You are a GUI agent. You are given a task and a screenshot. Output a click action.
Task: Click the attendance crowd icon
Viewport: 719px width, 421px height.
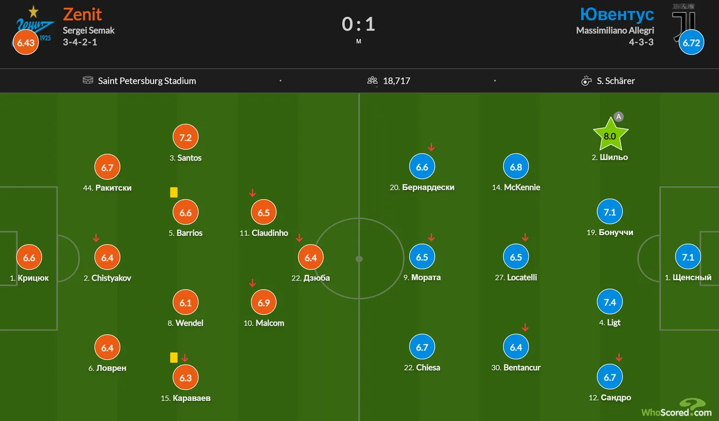372,80
